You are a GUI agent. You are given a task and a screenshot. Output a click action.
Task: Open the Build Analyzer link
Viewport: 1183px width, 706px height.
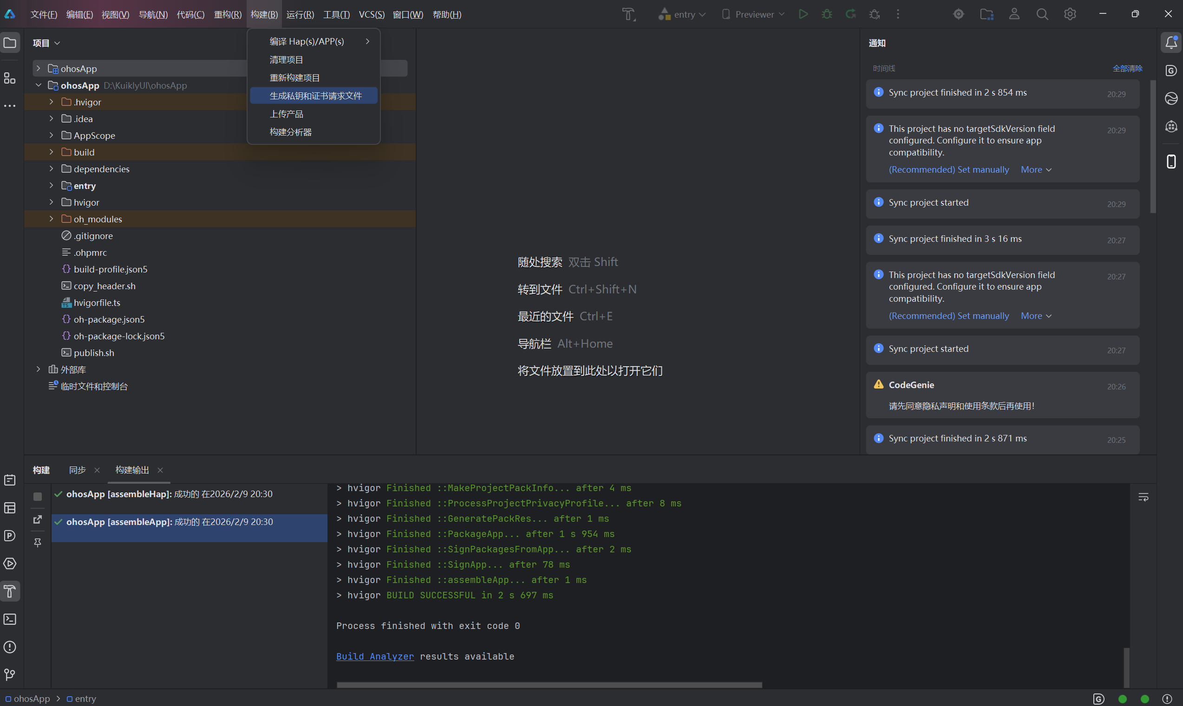tap(375, 656)
